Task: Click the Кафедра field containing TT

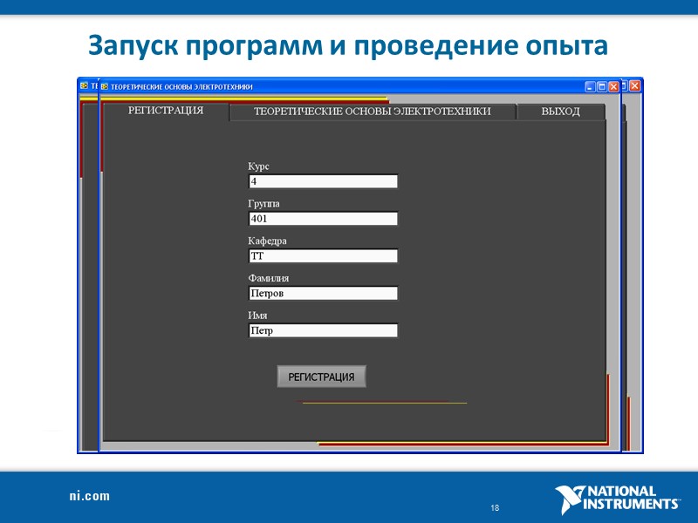Action: [x=322, y=255]
